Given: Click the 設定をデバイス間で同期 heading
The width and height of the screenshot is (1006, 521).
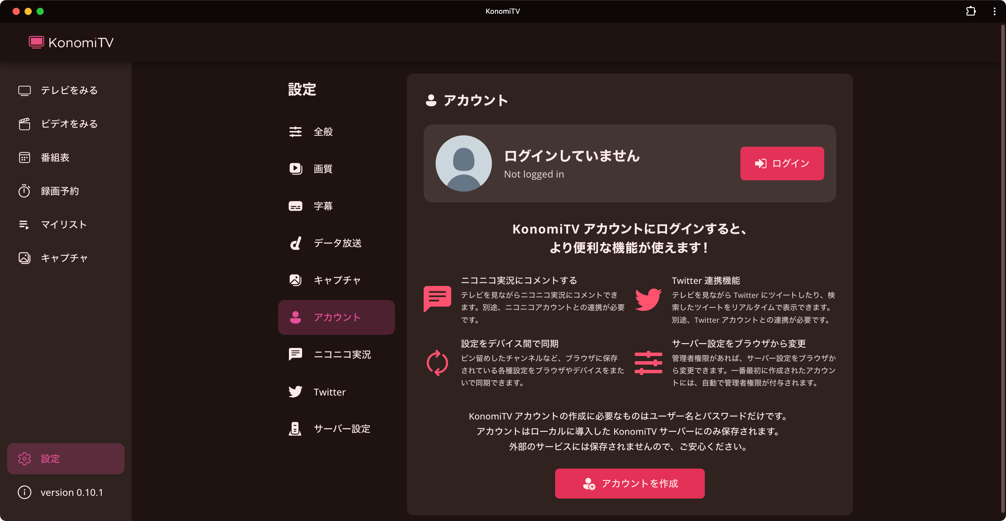Looking at the screenshot, I should tap(510, 343).
